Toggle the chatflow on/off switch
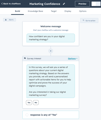This screenshot has width=101, height=120. (96, 4)
